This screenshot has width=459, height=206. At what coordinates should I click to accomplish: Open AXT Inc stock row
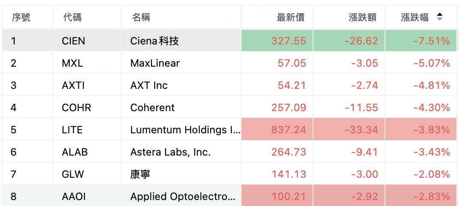pyautogui.click(x=229, y=85)
